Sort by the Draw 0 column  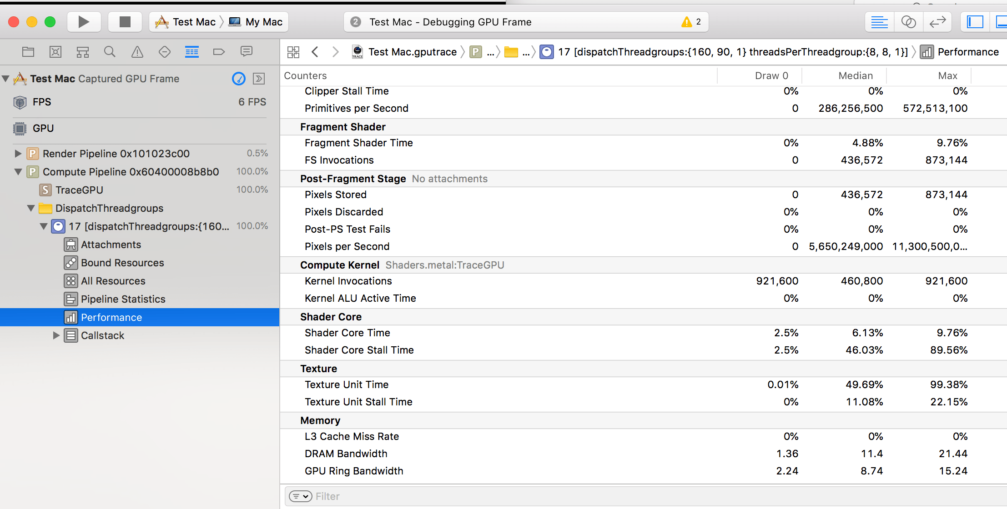coord(760,75)
